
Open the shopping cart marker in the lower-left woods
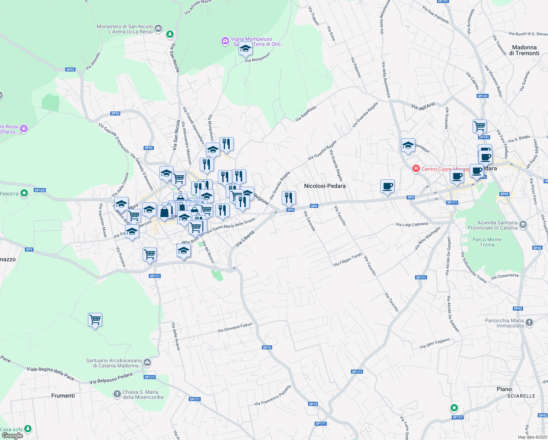(x=95, y=320)
